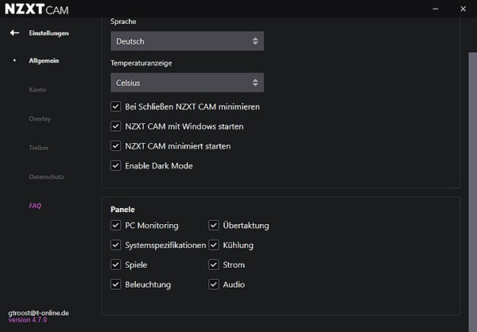Uncheck the Spiele panel checkbox
Screen dimensions: 477x332
[115, 264]
